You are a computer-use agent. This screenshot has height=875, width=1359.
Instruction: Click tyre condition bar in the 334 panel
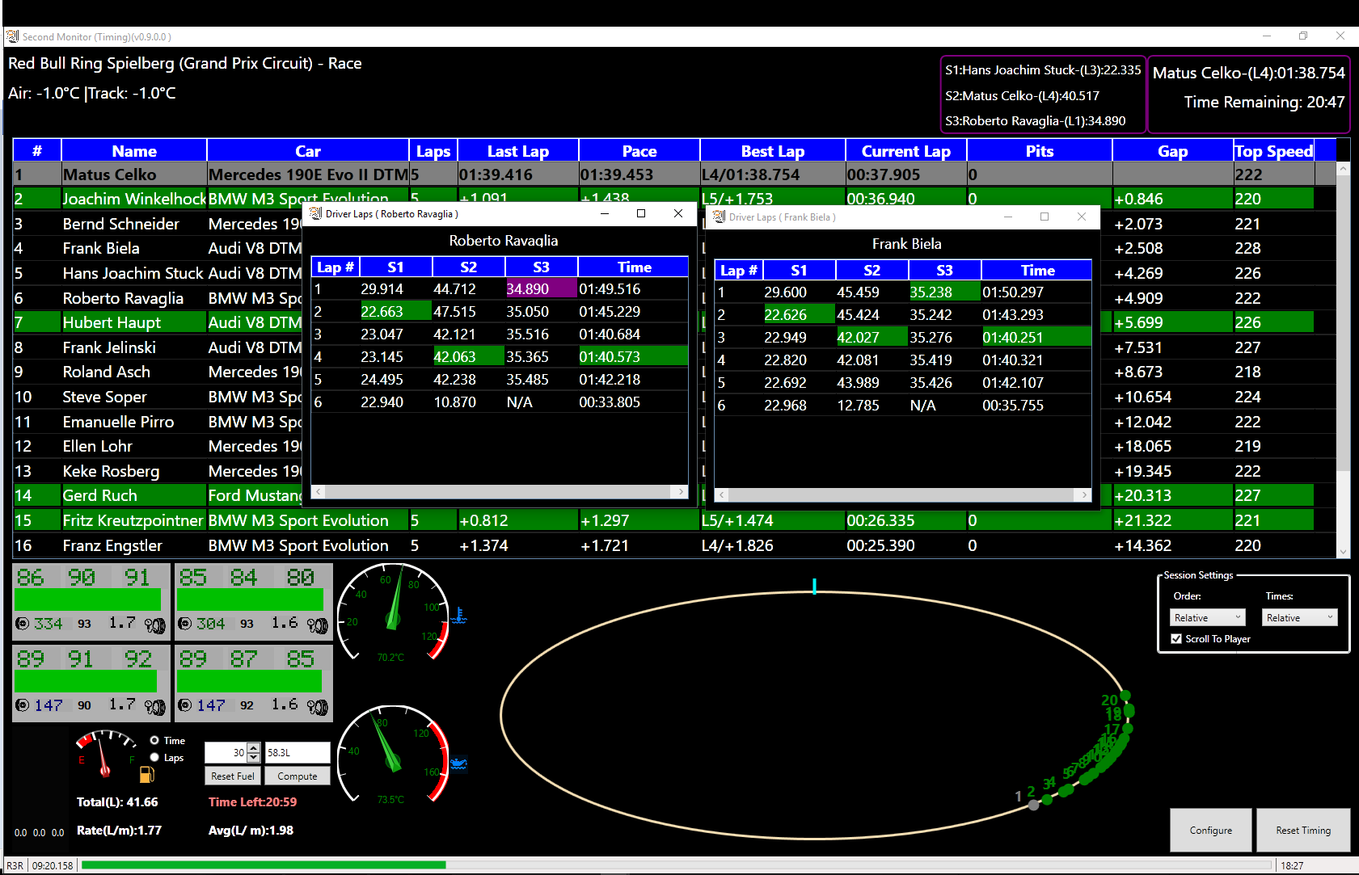87,599
